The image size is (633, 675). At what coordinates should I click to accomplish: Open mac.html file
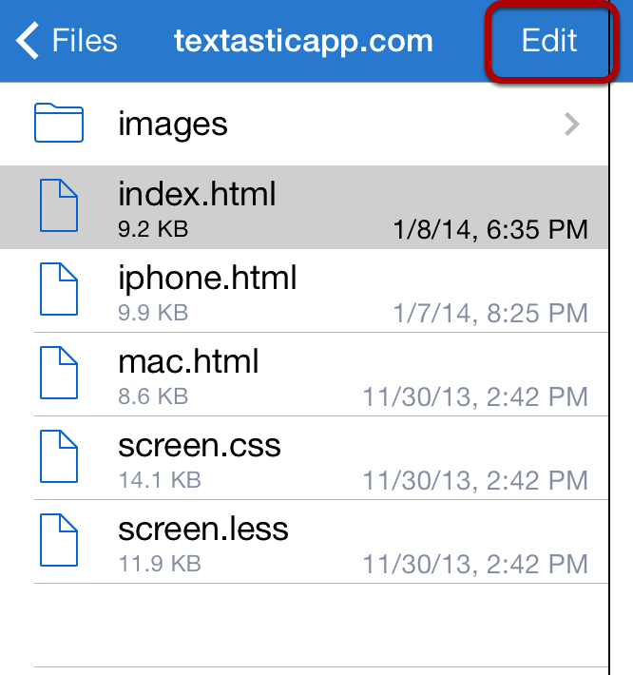tap(304, 374)
